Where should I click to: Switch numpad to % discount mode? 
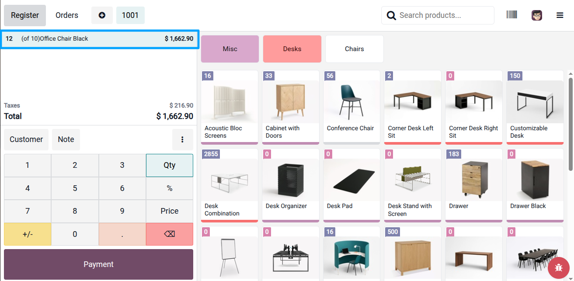click(x=169, y=188)
